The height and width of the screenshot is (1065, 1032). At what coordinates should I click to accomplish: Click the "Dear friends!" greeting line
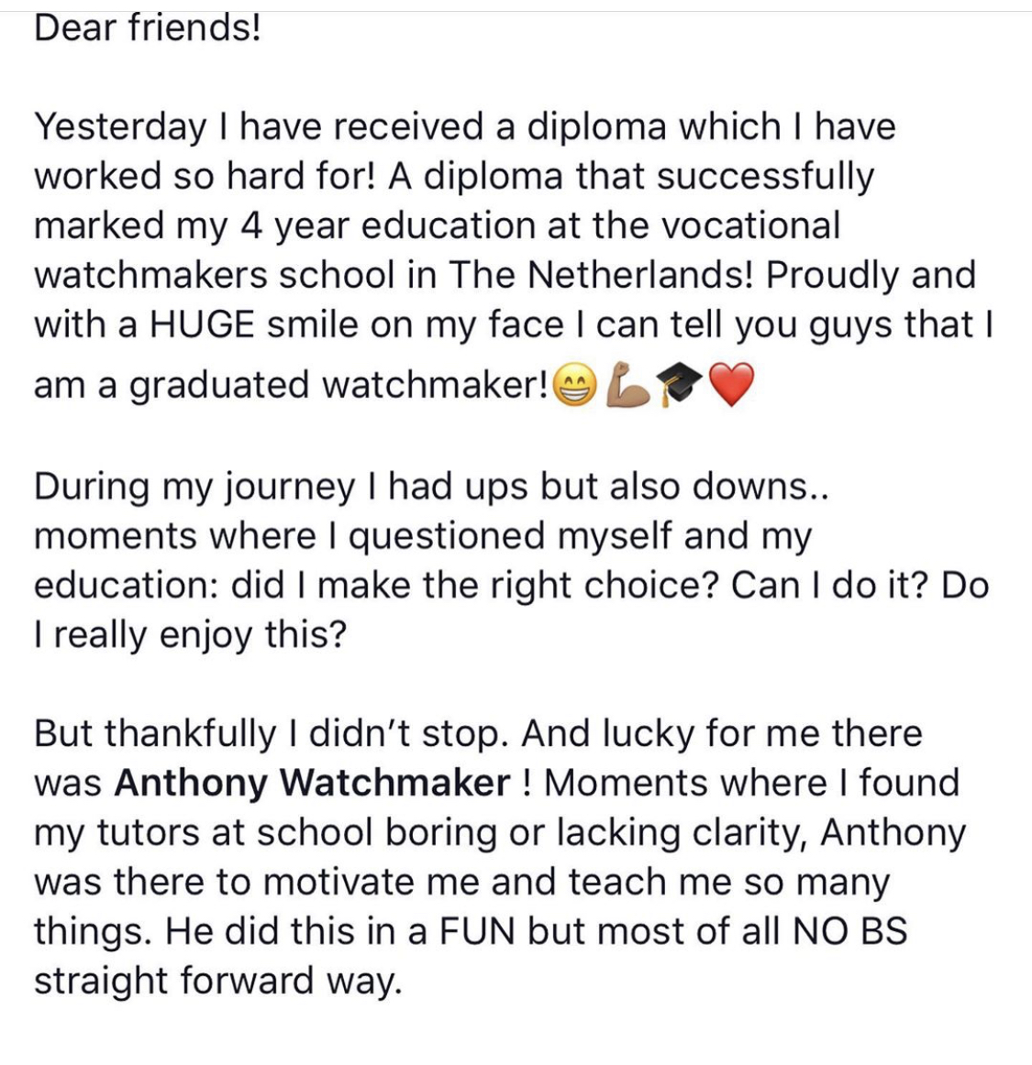click(148, 28)
